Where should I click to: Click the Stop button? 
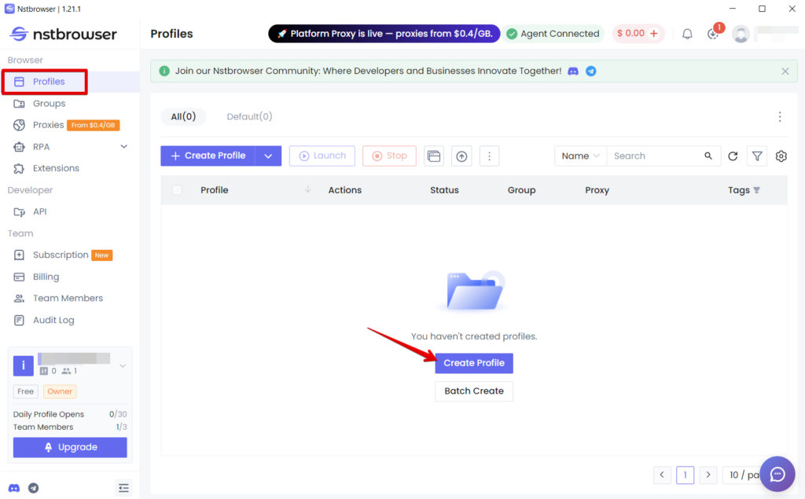[x=389, y=156]
